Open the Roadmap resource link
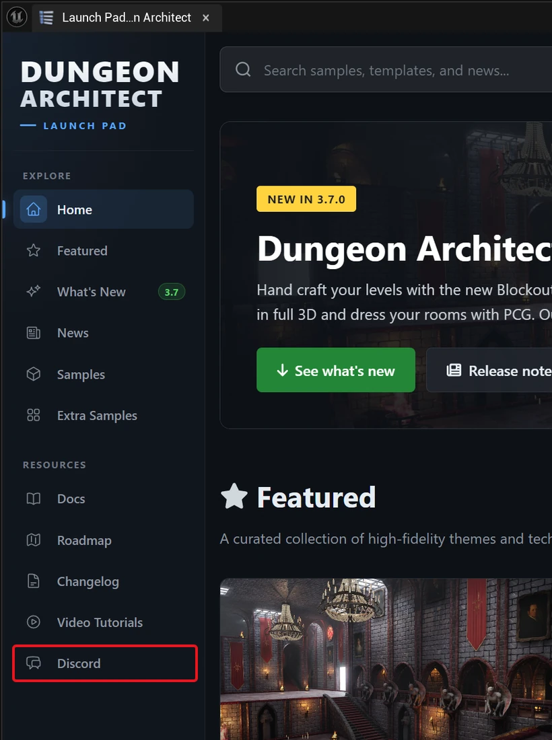This screenshot has width=552, height=740. point(104,540)
